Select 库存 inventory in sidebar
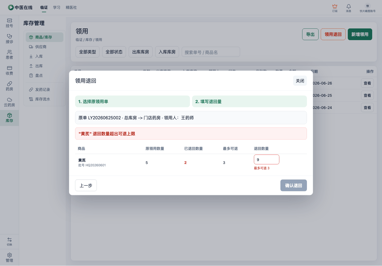The image size is (382, 266). coord(10,118)
